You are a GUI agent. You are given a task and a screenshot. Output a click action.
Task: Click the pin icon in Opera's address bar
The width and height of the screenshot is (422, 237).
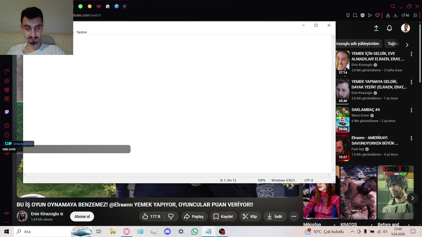(348, 15)
